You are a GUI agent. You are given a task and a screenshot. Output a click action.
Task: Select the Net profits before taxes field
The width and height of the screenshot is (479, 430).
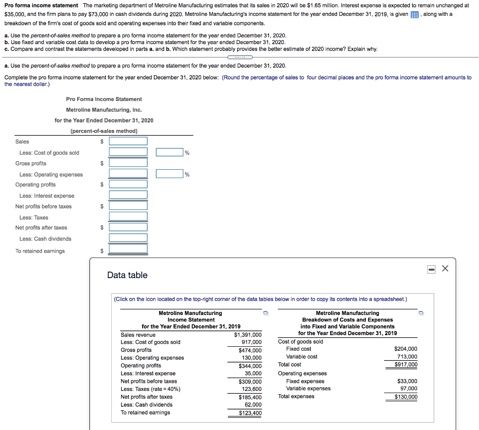tap(128, 205)
